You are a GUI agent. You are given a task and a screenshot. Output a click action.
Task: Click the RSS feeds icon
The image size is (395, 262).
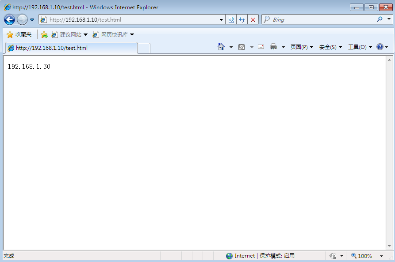(242, 47)
